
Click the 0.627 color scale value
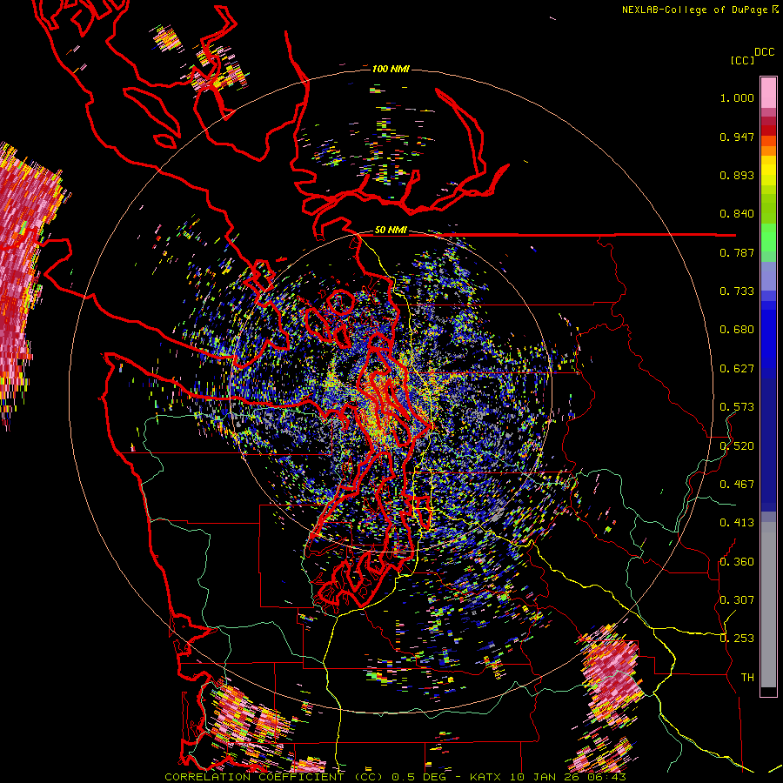coord(737,369)
